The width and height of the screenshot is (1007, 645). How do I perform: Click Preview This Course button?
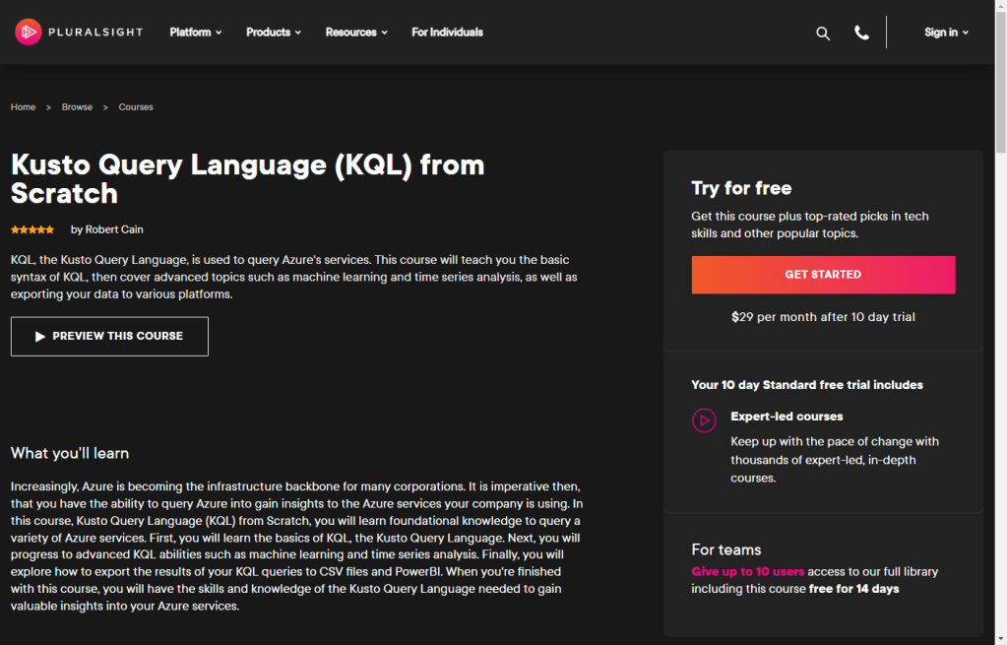(109, 337)
